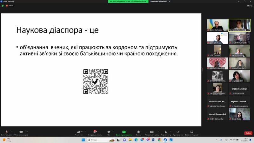Open Microsoft Word from taskbar
Screen dimensions: 254x143
point(153,140)
